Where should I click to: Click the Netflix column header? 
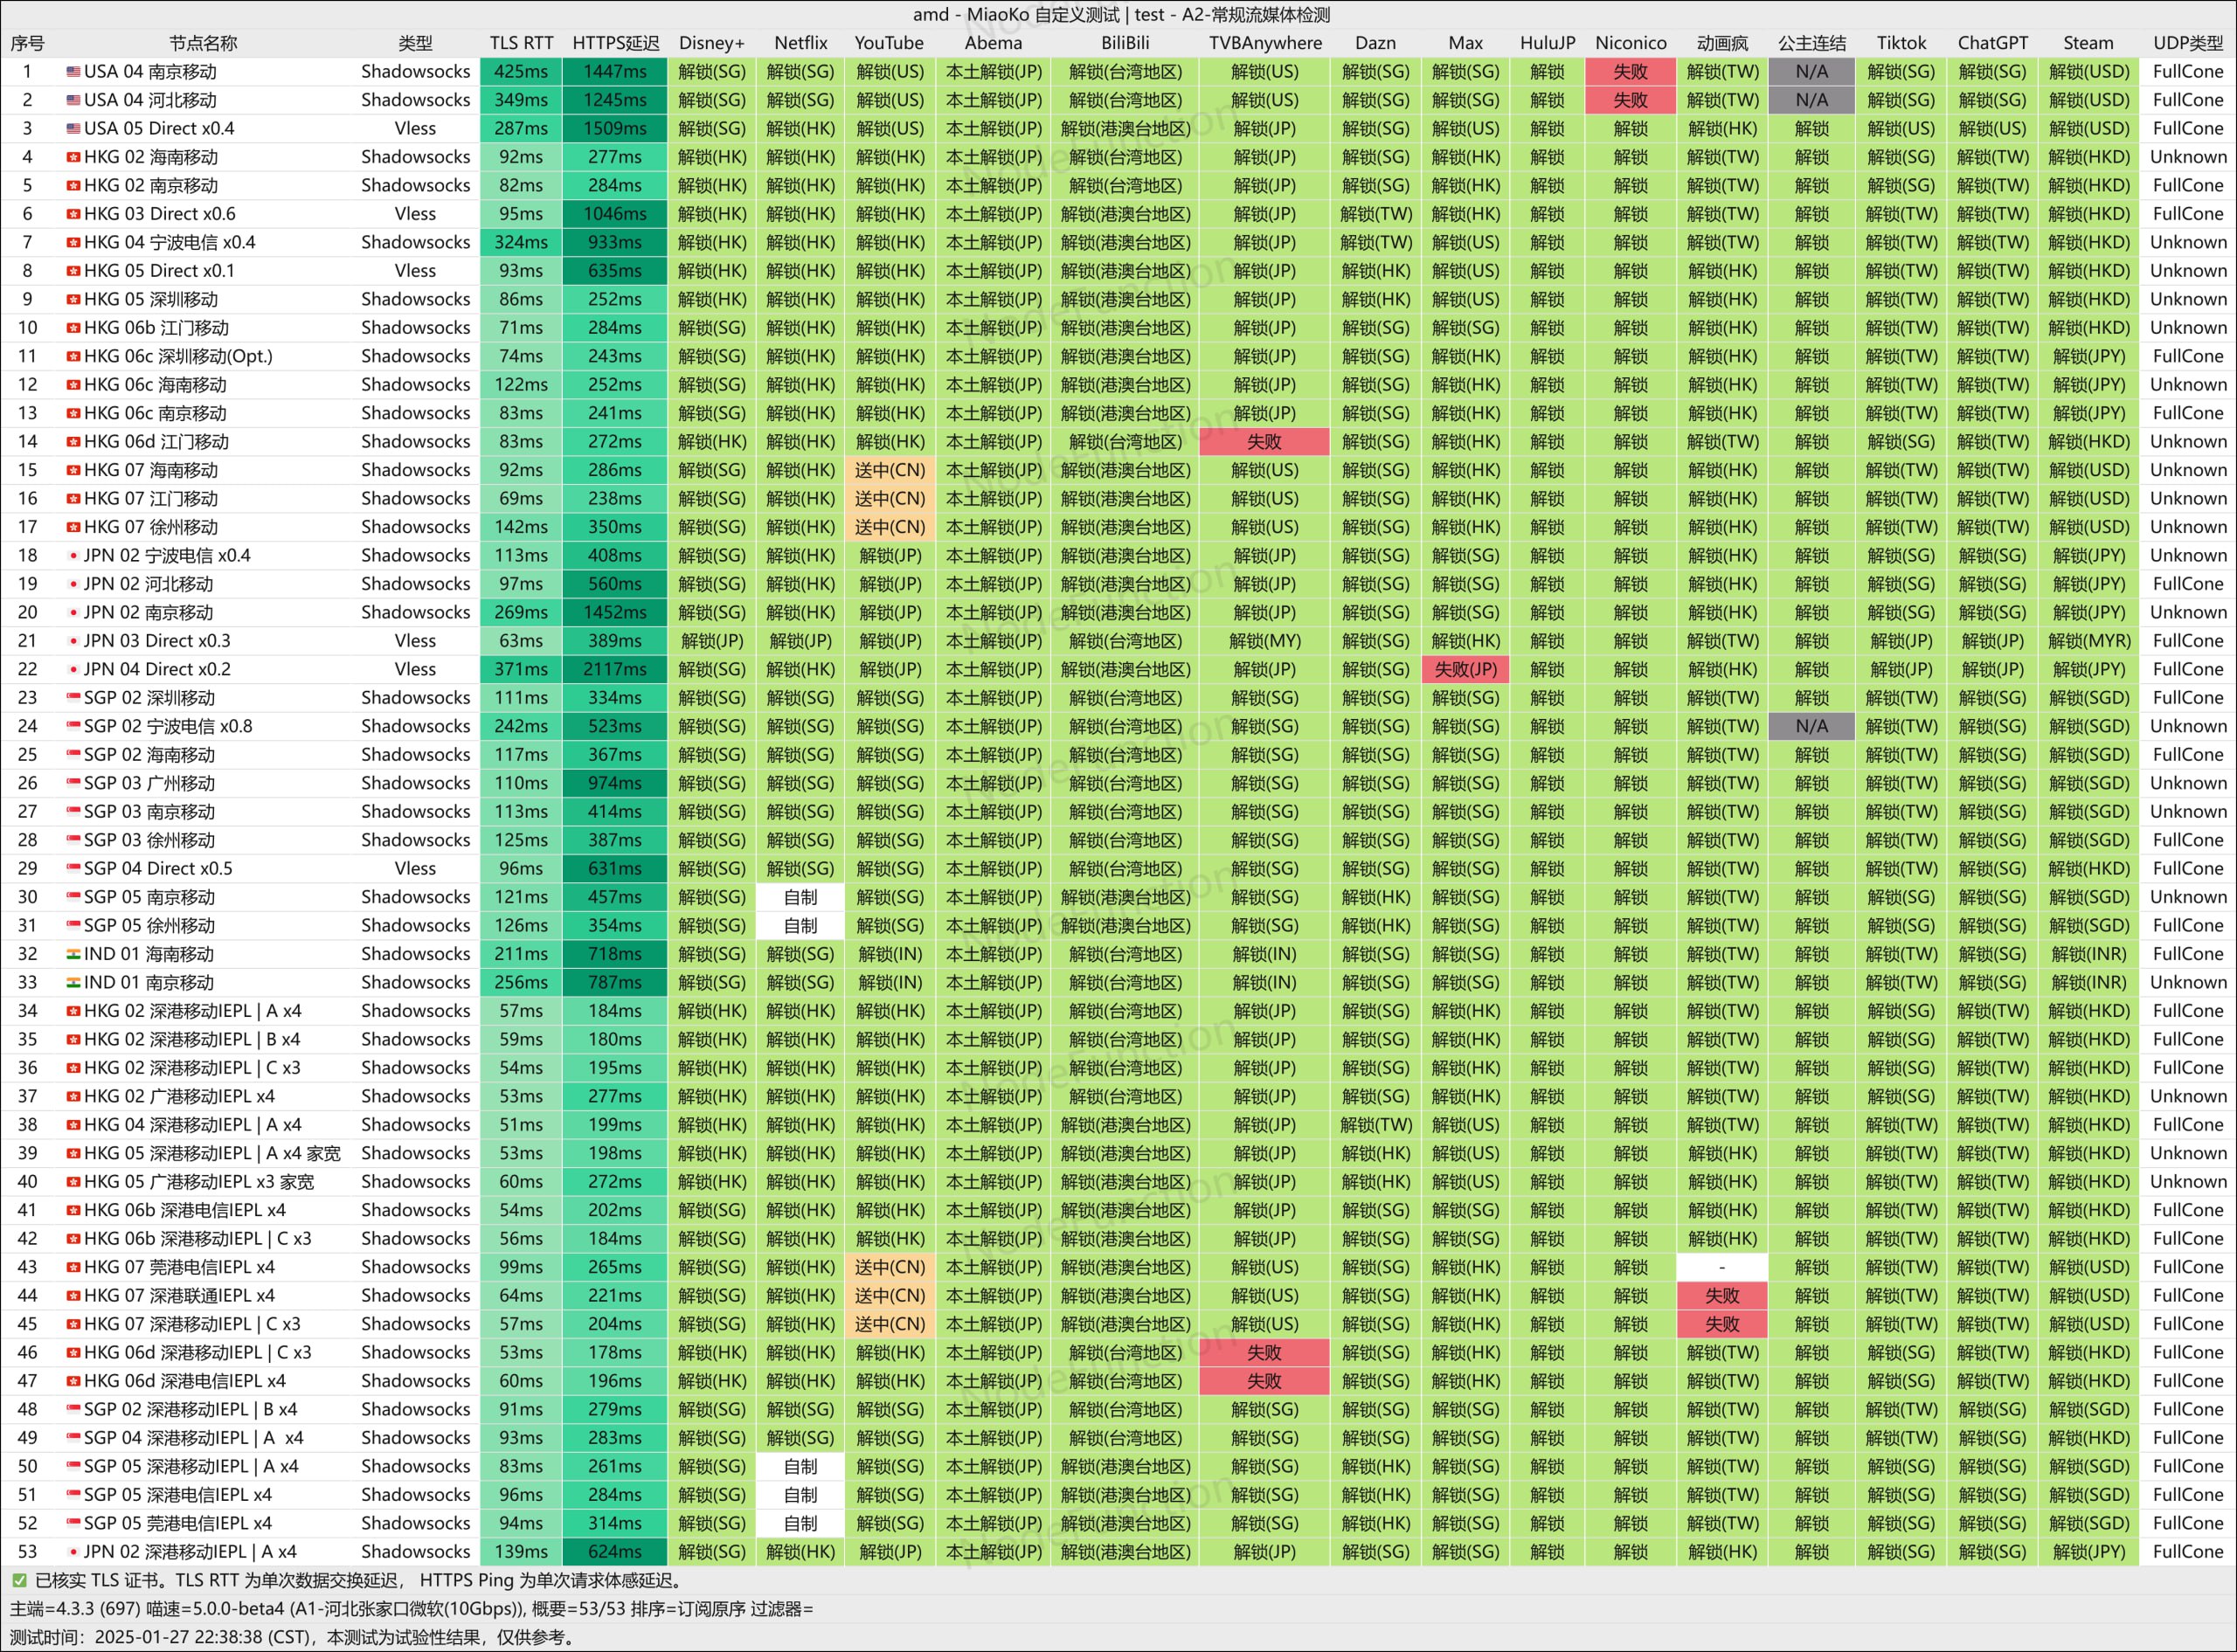800,43
